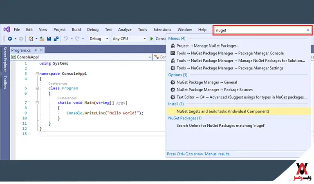Click the 'Install (1)' group header
The width and height of the screenshot is (314, 184).
(176, 104)
